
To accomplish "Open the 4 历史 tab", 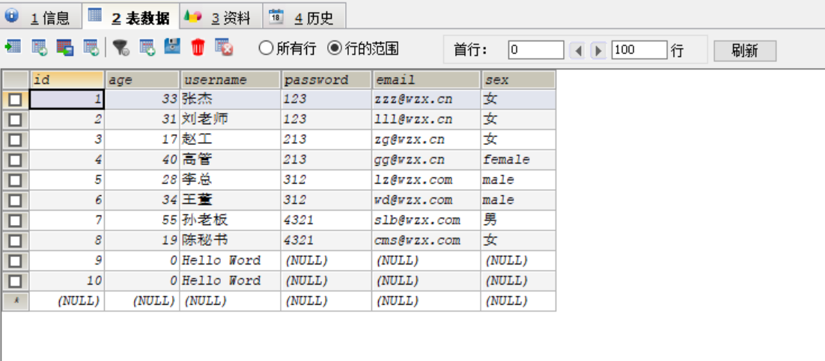I will coord(304,16).
